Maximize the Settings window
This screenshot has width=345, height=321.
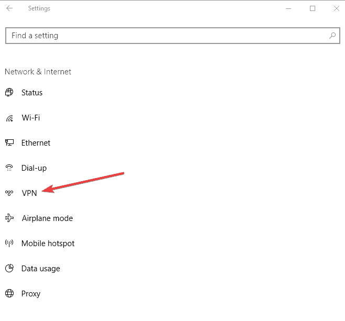click(313, 8)
